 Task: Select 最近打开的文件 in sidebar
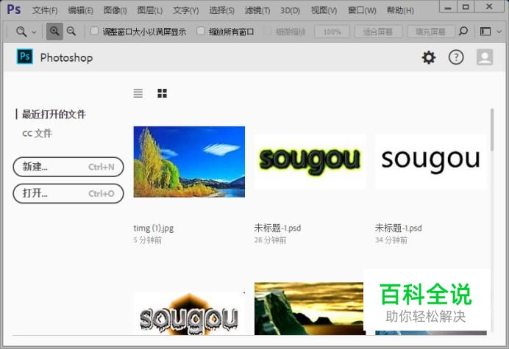coord(54,114)
